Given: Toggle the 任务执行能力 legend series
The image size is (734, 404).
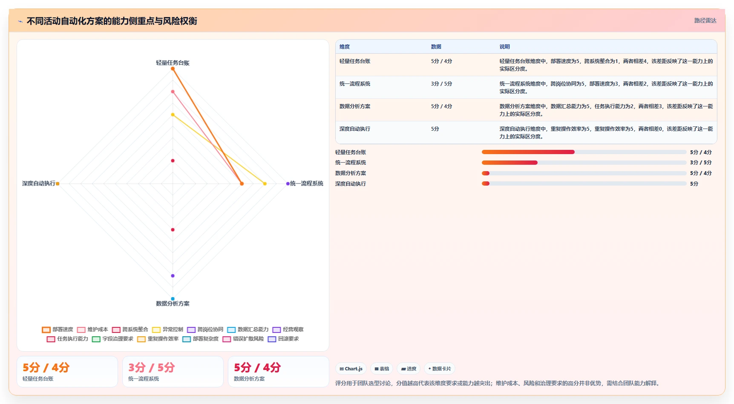Looking at the screenshot, I should tap(67, 339).
